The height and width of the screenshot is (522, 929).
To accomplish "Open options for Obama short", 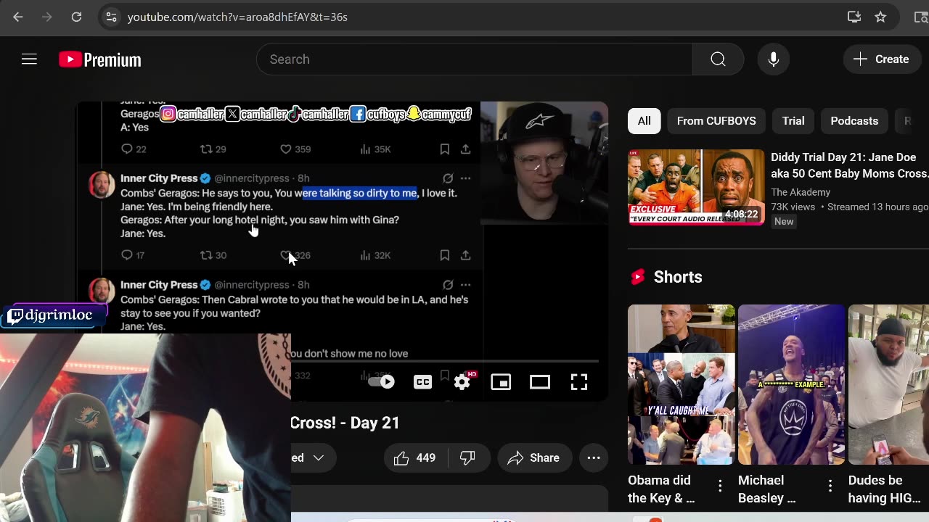I will click(720, 485).
